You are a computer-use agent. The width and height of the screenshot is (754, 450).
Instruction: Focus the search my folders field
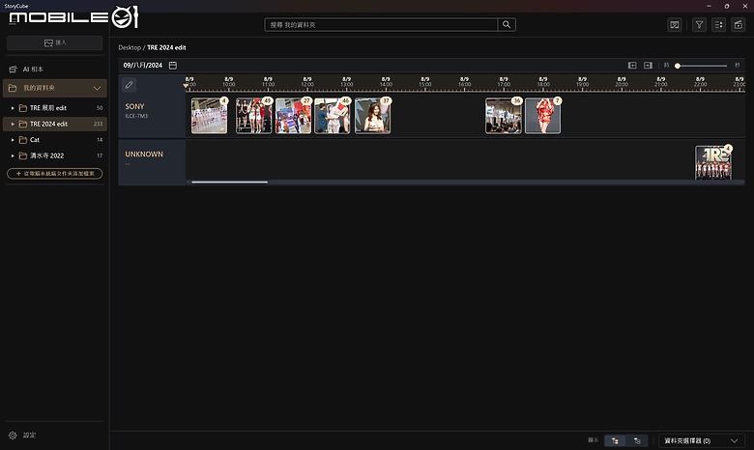[x=381, y=24]
